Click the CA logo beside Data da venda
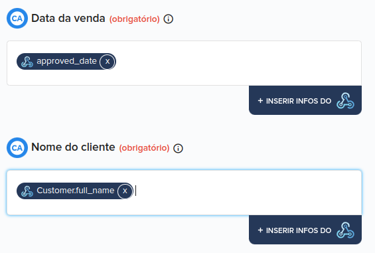Viewport: 375px width, 253px height. [17, 19]
